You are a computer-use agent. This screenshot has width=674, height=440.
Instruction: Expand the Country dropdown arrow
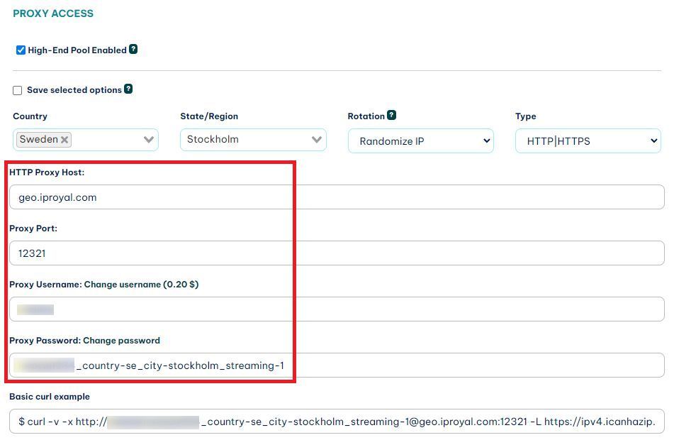[x=149, y=140]
